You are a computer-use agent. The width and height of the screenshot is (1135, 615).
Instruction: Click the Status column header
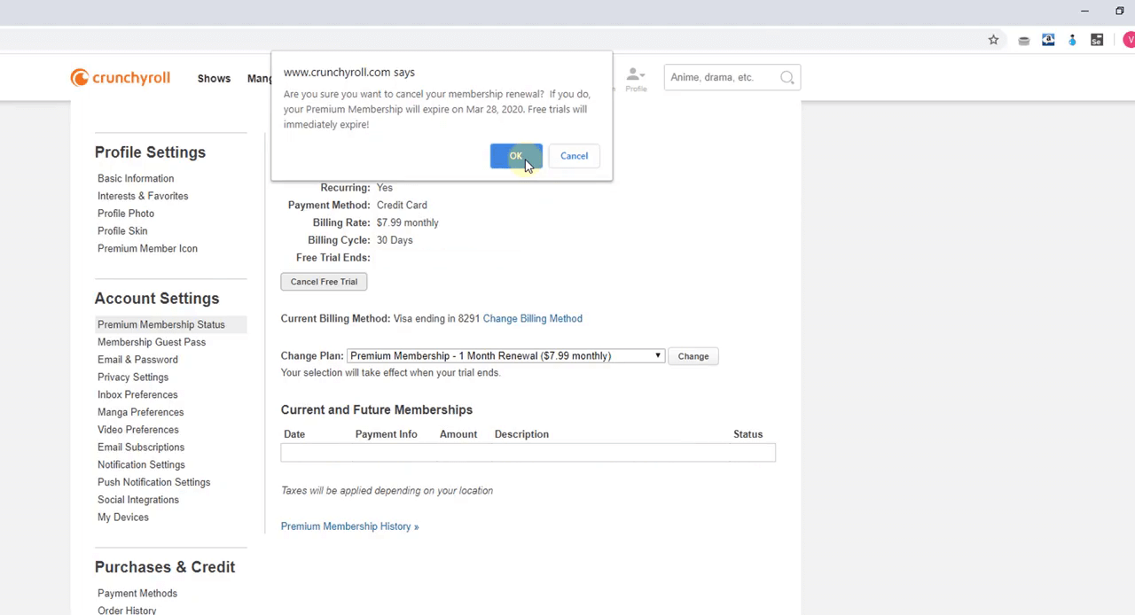click(x=748, y=434)
